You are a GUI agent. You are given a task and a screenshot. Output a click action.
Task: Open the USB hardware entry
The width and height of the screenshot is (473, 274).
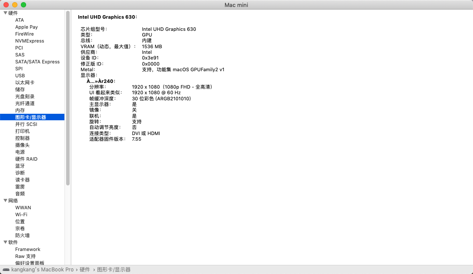pos(20,76)
